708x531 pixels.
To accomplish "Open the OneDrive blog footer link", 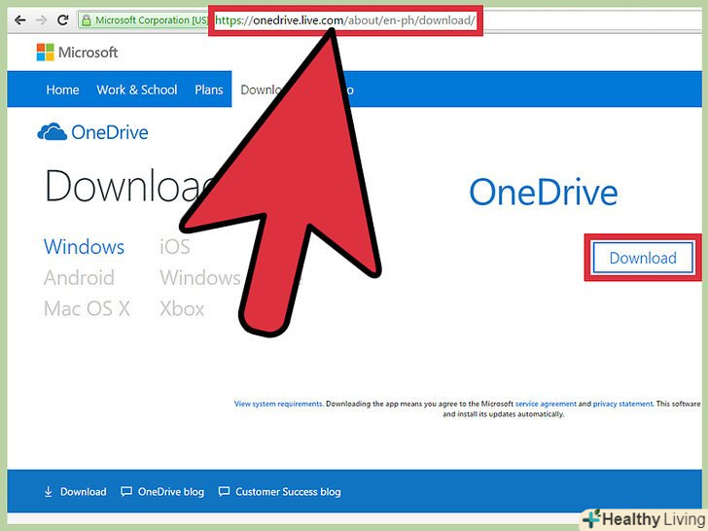I will (171, 492).
